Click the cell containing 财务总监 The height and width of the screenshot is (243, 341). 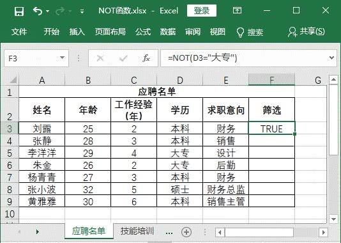pyautogui.click(x=225, y=189)
